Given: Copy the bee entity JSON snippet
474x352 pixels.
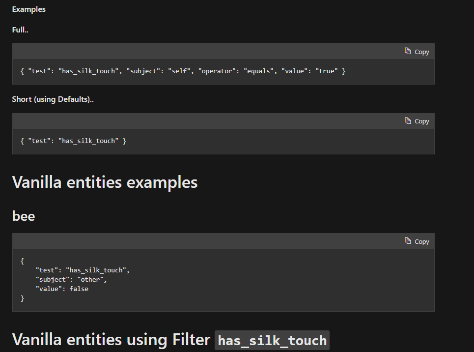Looking at the screenshot, I should (417, 241).
